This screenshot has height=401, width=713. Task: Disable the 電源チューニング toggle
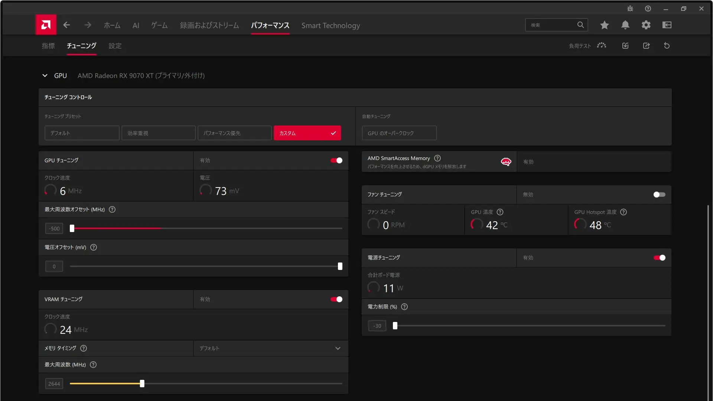click(660, 258)
